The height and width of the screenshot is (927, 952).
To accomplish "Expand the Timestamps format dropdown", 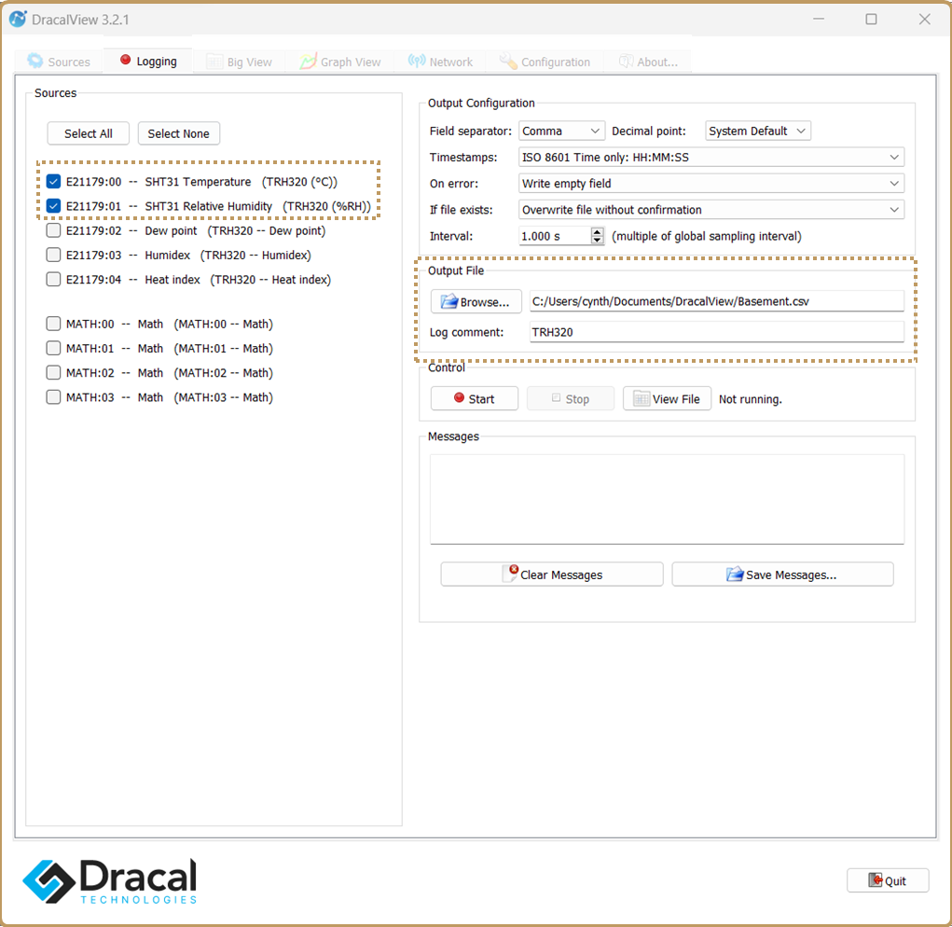I will (711, 158).
